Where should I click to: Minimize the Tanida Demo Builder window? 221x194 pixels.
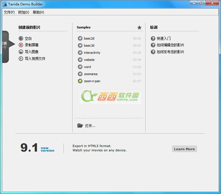coord(194,3)
